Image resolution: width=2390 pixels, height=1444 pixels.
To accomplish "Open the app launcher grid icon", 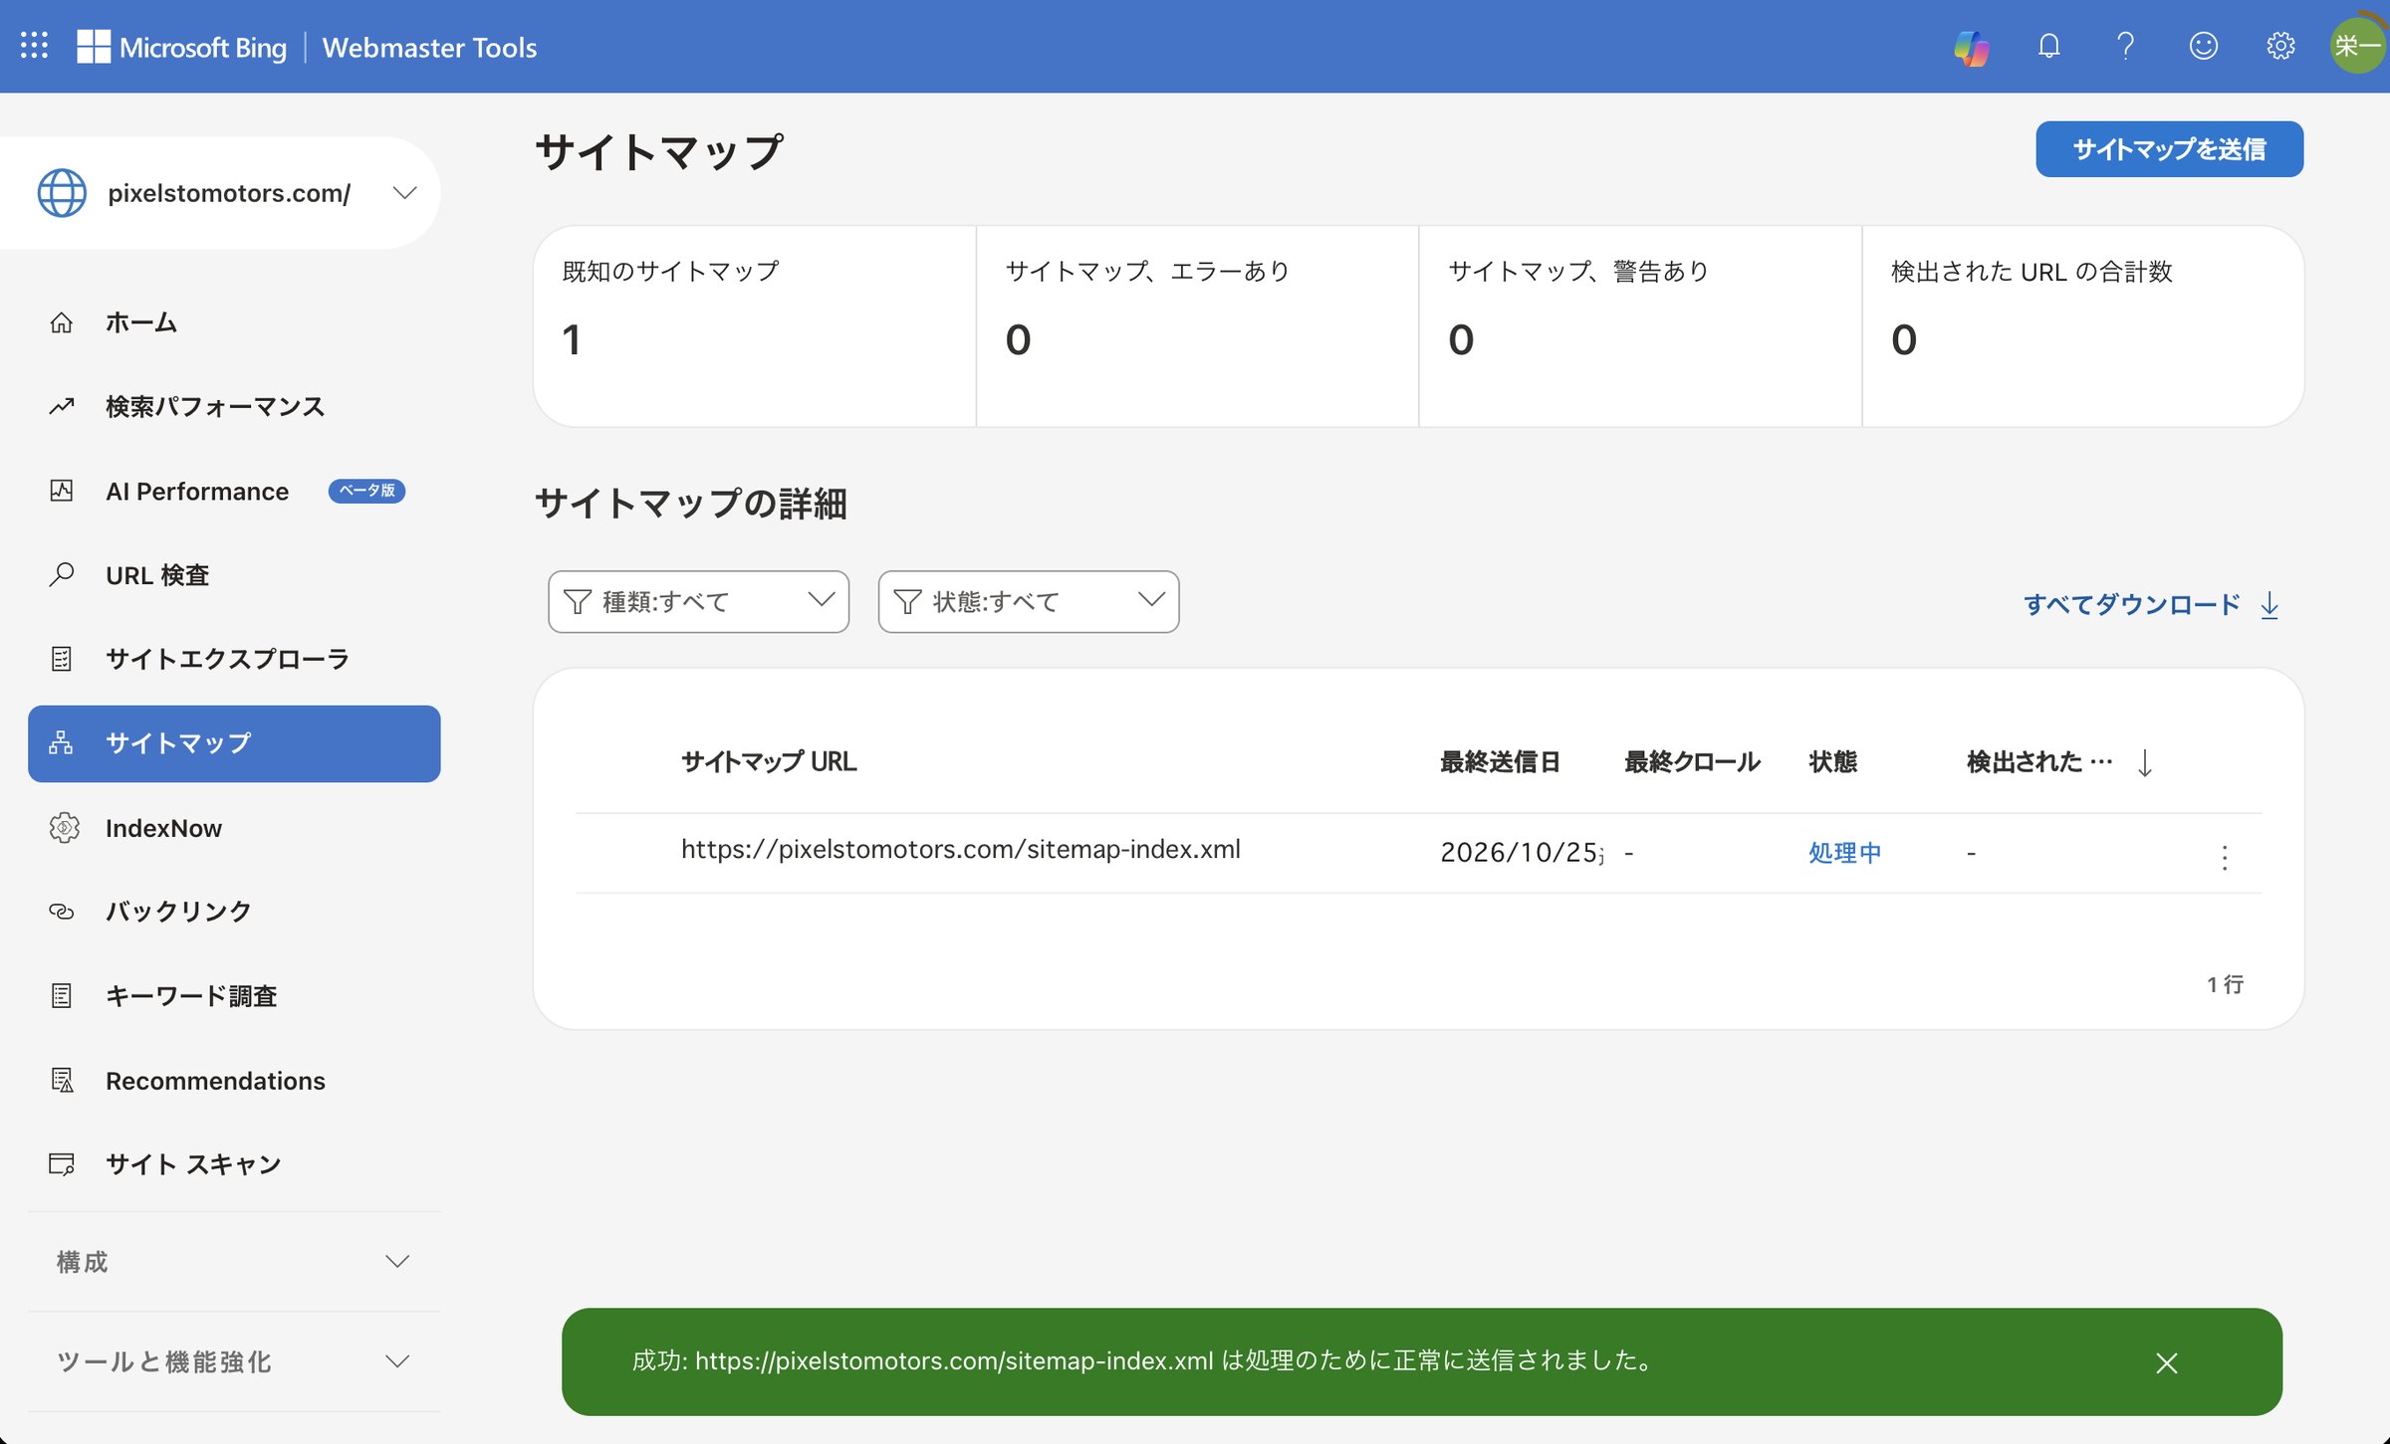I will coord(34,46).
